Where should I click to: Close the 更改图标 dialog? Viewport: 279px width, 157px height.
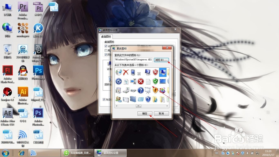coord(167,48)
